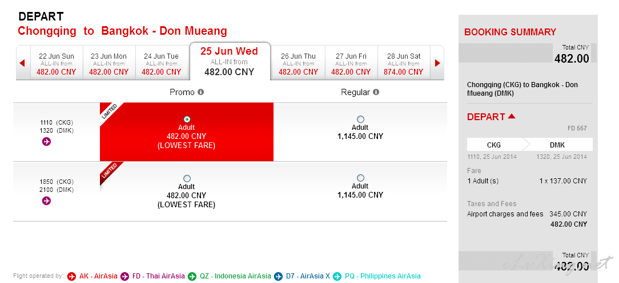Click Thai AirAsia icon on 1110 flight
The height and width of the screenshot is (283, 619).
(47, 141)
